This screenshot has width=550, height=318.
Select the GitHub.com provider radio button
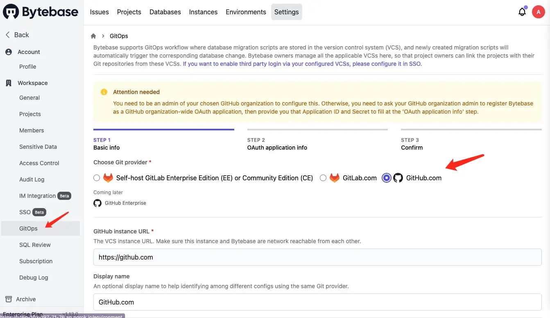coord(386,178)
